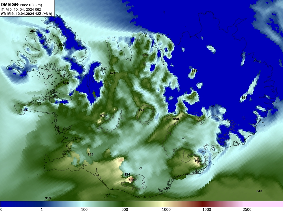Click the 124 elevation value

127,174
